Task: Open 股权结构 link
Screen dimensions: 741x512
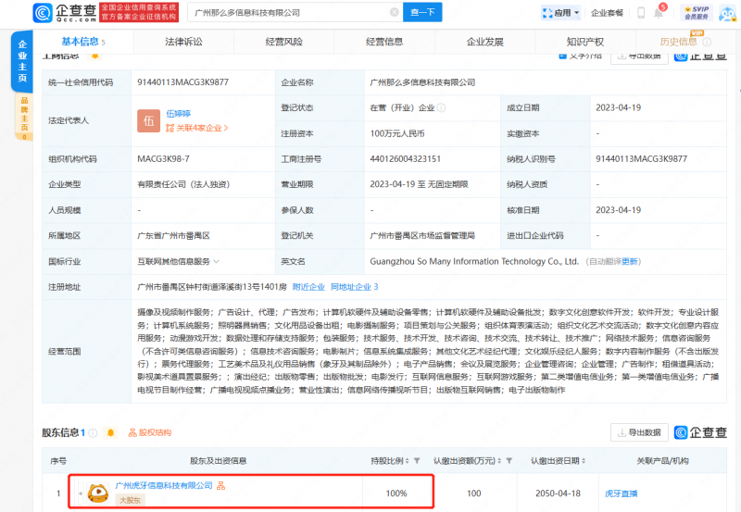Action: pyautogui.click(x=150, y=432)
